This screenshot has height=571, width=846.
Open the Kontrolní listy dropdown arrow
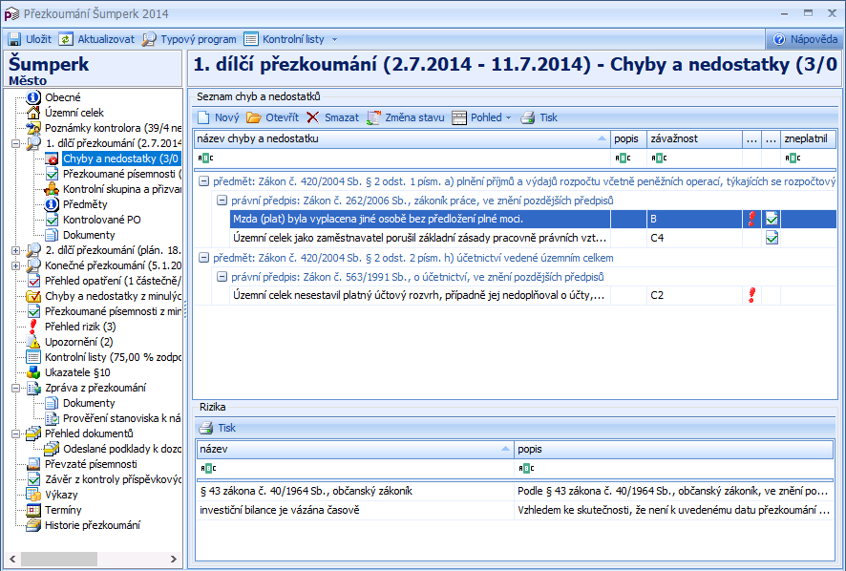point(334,40)
